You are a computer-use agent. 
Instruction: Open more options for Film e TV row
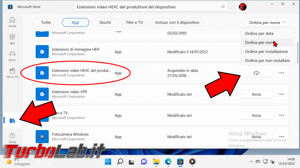click(x=282, y=116)
